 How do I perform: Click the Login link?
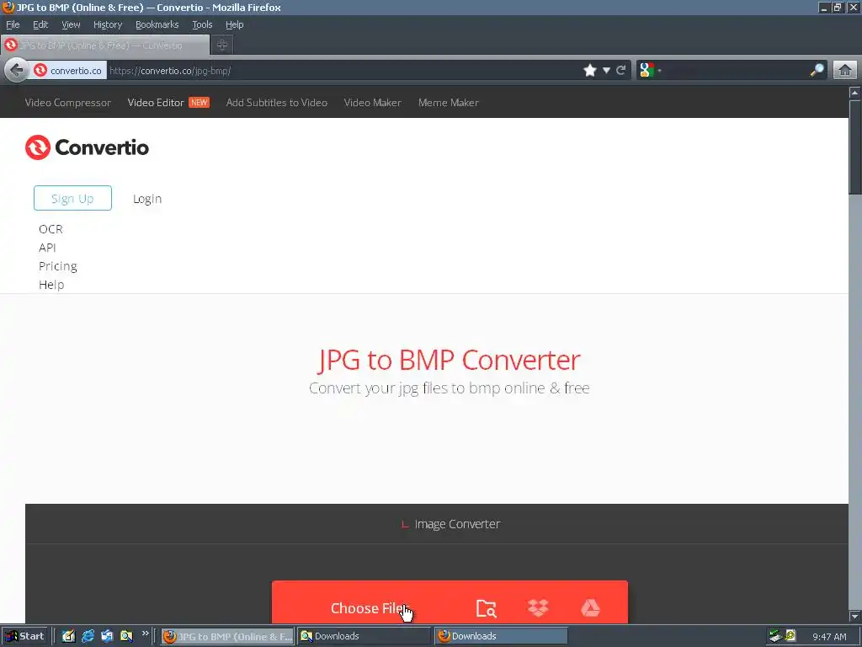point(147,199)
